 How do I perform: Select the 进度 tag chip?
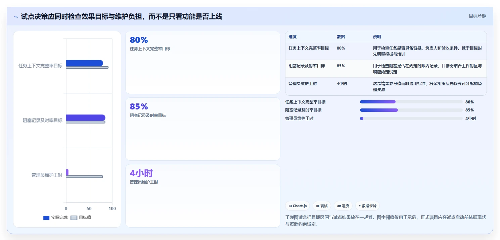click(343, 206)
